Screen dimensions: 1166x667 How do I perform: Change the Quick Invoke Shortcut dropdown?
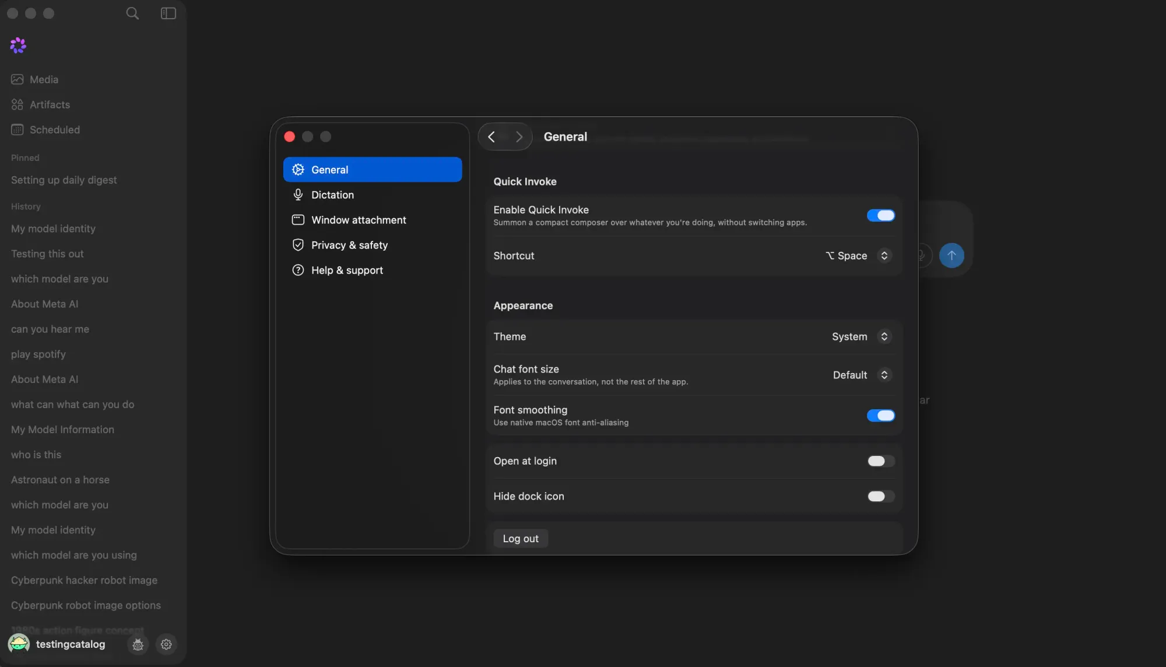(858, 256)
